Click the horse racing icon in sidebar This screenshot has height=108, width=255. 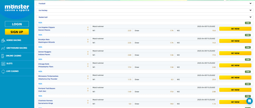(x=3, y=40)
